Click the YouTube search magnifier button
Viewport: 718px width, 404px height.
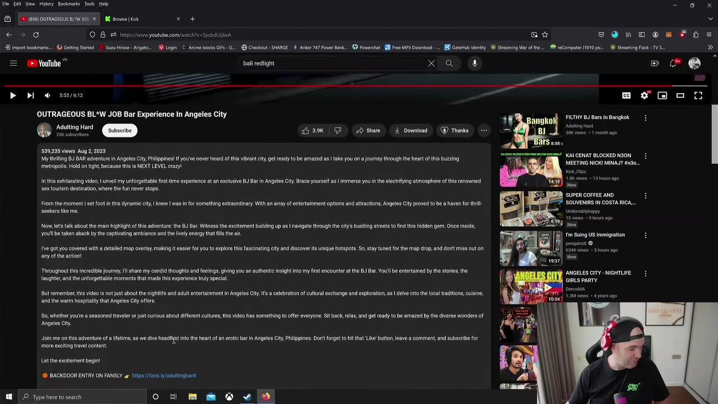point(449,63)
